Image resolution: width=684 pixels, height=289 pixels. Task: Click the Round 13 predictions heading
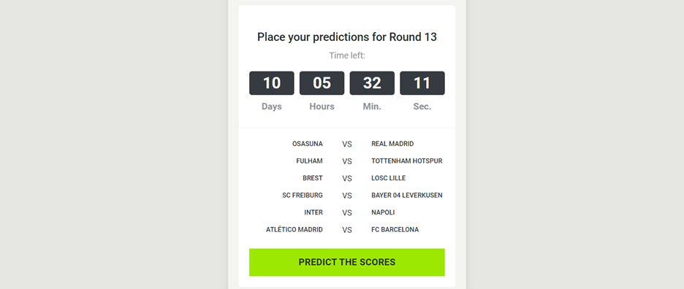click(347, 37)
